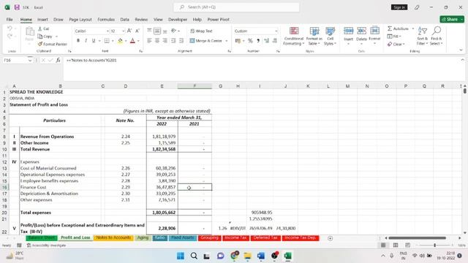Apply Comma Style
468x263 pixels.
[258, 41]
